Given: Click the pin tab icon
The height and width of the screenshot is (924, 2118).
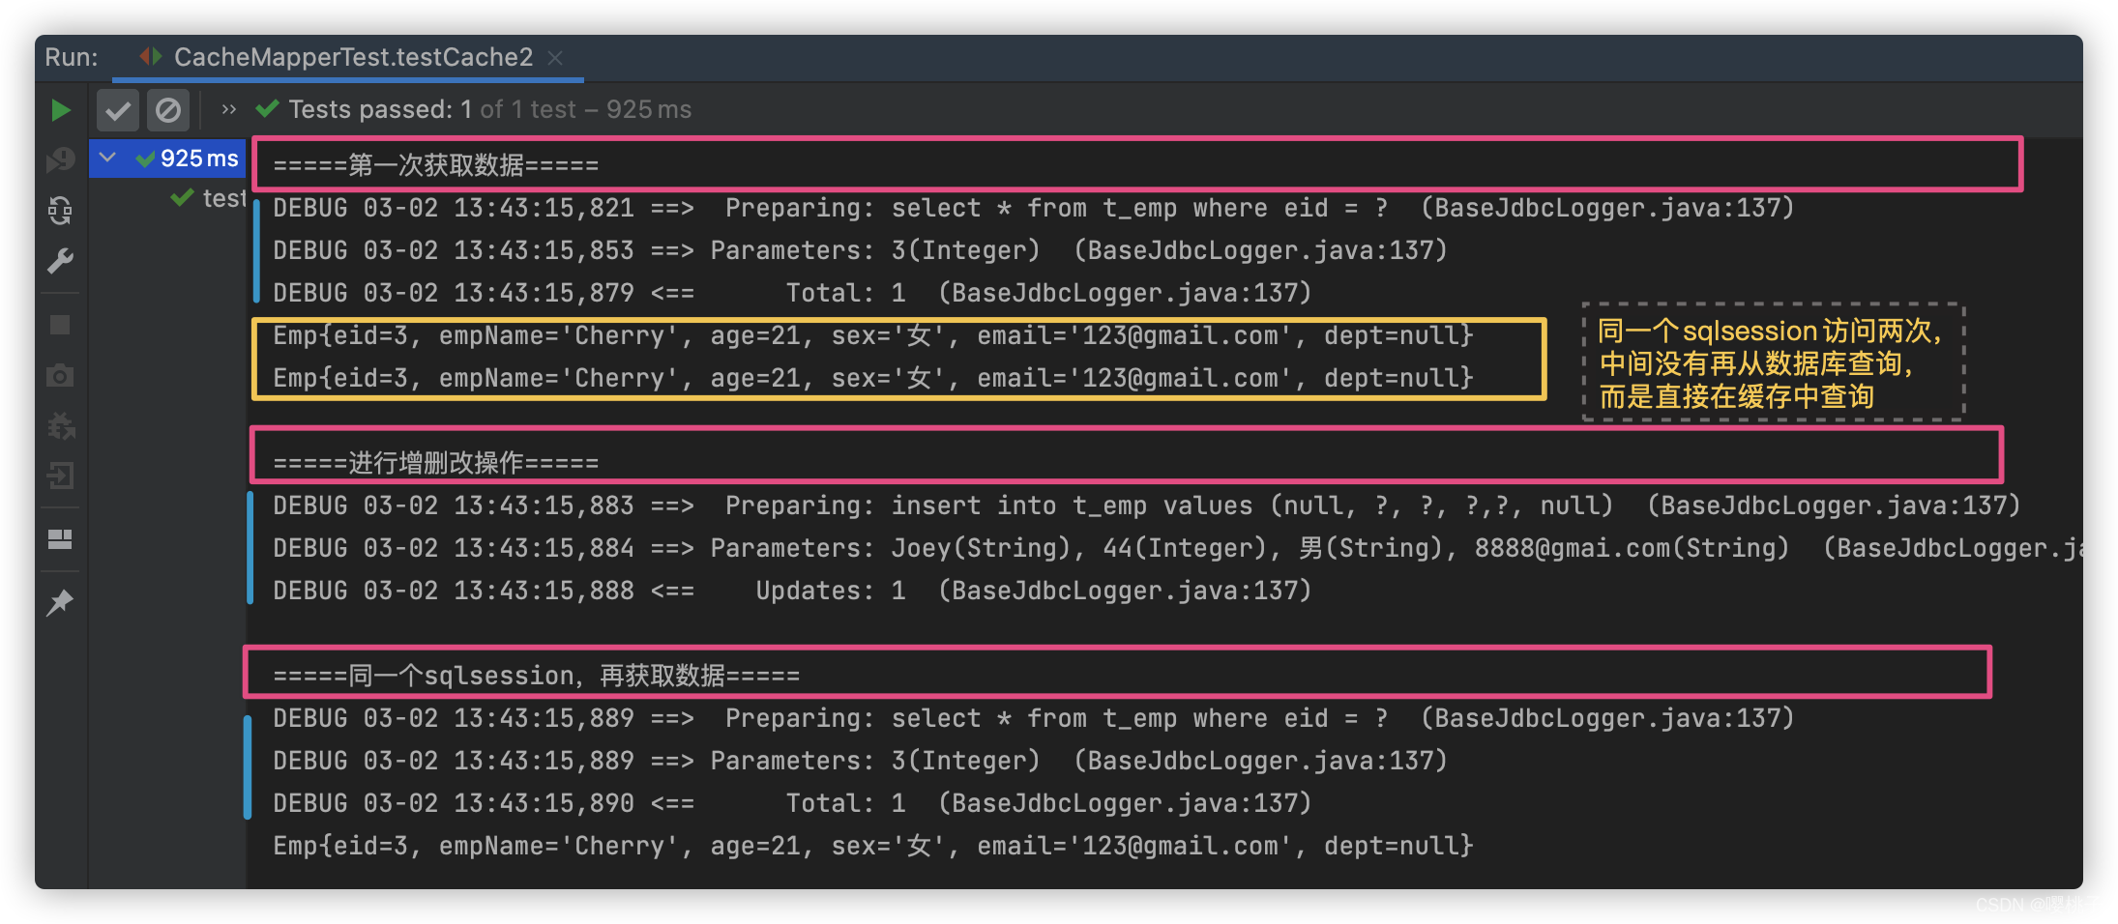Looking at the screenshot, I should (x=60, y=602).
